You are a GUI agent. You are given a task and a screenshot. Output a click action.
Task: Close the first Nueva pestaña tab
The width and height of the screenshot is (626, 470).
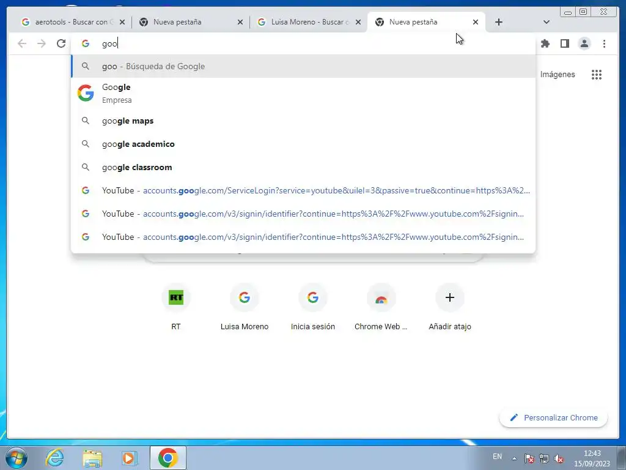(240, 22)
